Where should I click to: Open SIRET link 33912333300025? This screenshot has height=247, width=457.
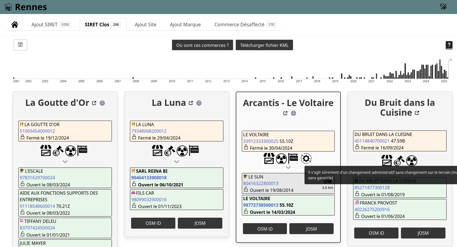pos(261,141)
